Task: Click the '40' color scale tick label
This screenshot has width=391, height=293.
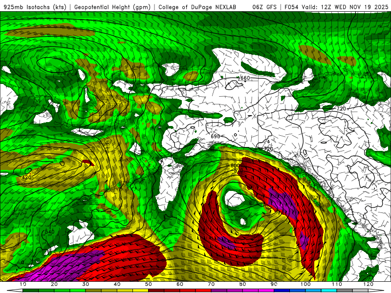Action: point(117,284)
